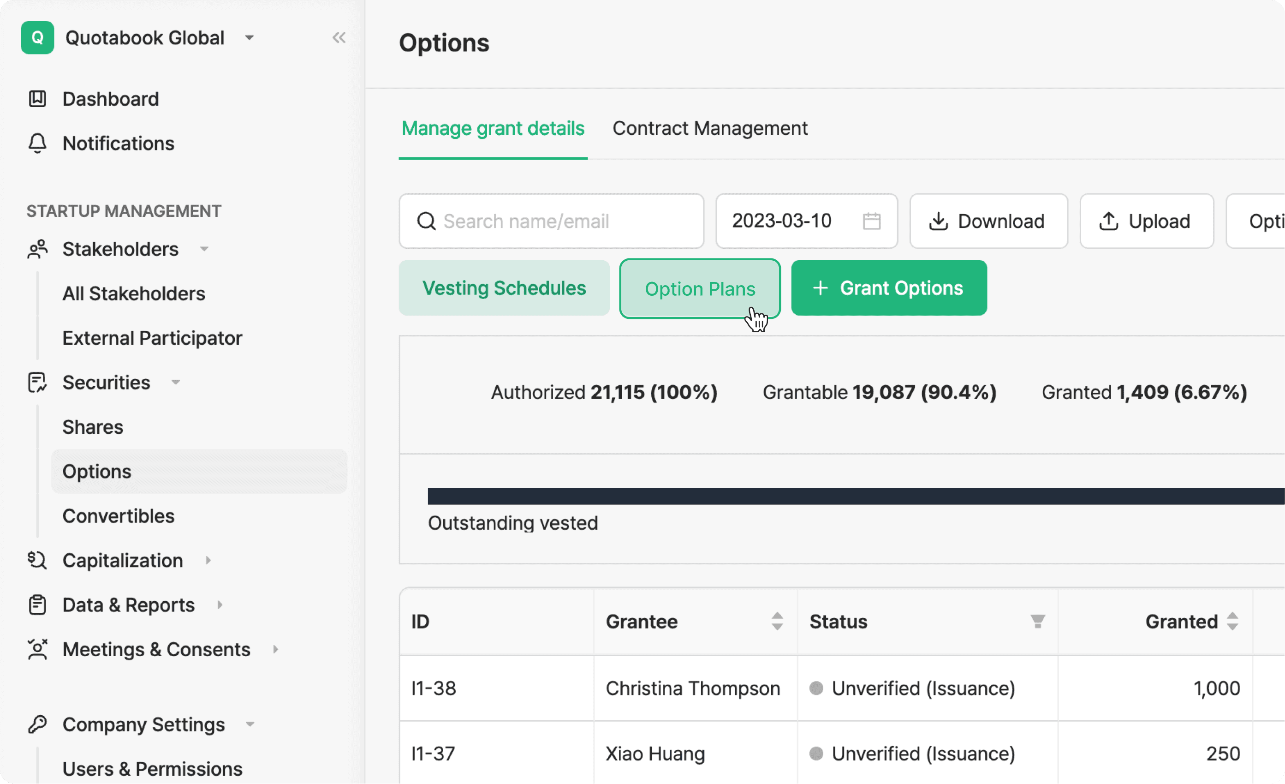Click the Dashboard book icon in sidebar
1285x784 pixels.
coord(37,99)
